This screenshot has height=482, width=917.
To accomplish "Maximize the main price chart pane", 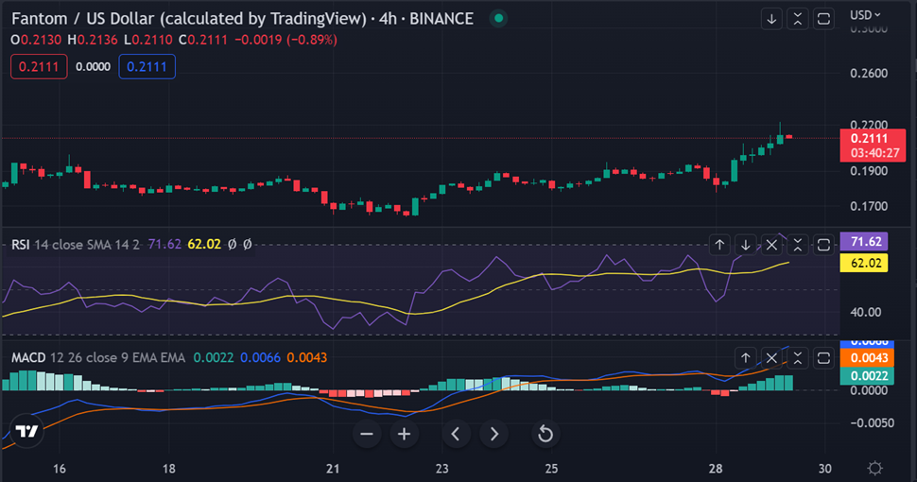I will click(x=823, y=19).
